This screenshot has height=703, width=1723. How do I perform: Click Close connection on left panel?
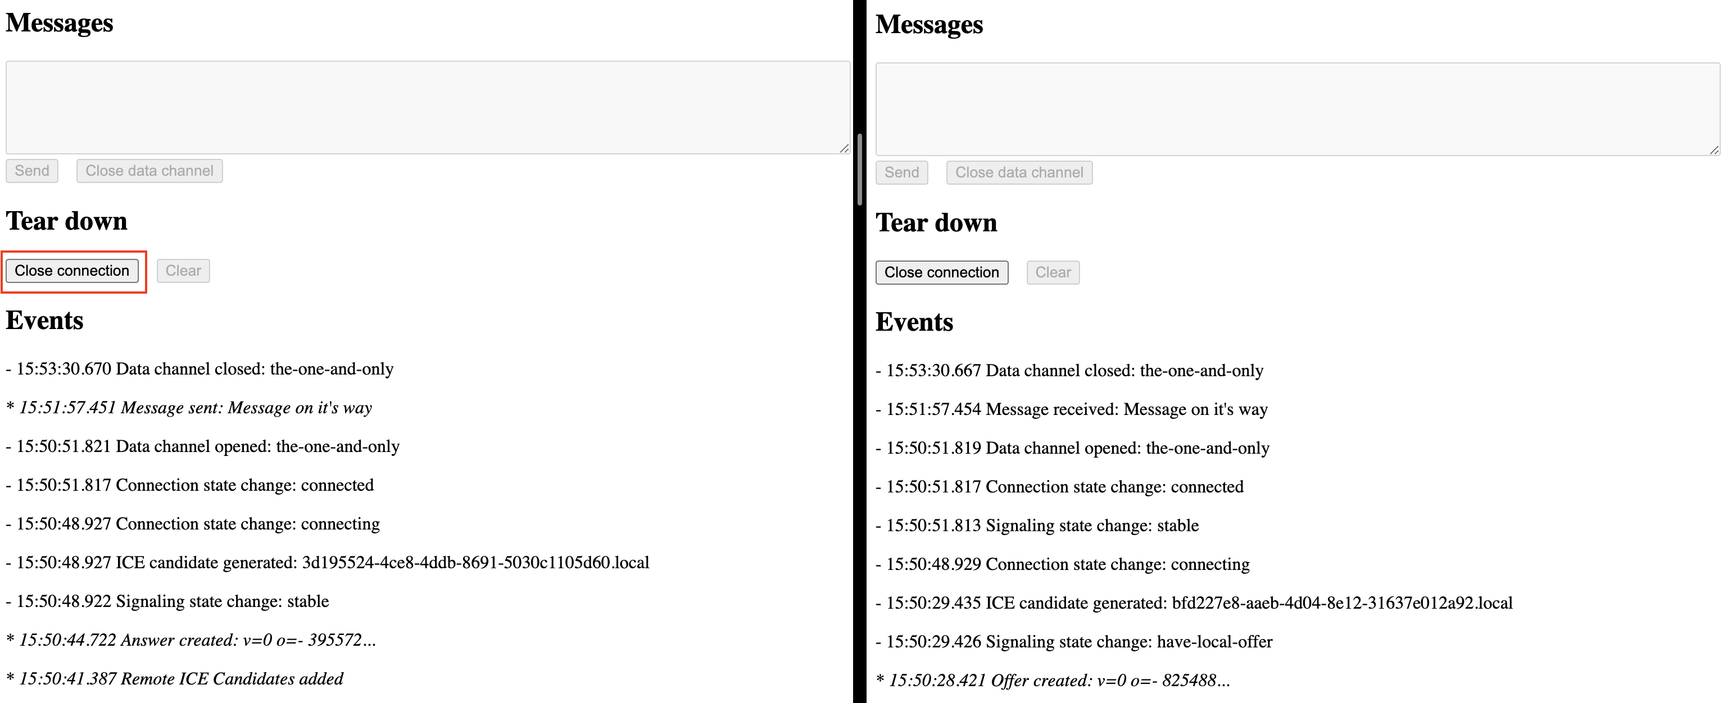click(x=71, y=270)
